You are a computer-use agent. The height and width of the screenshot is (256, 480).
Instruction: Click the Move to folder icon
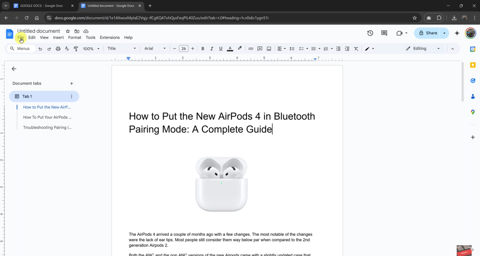pos(77,31)
